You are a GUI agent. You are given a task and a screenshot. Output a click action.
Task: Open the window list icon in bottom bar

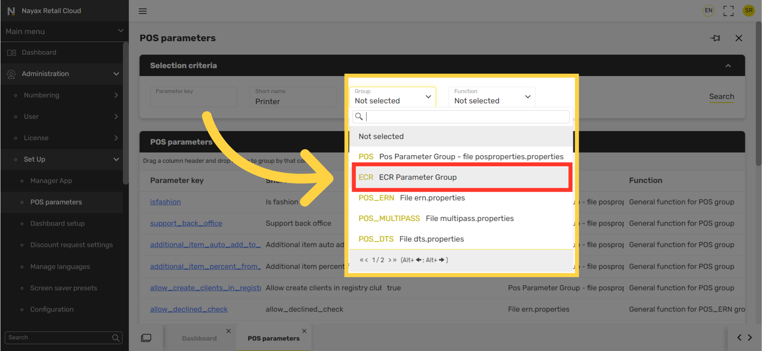[x=146, y=338]
